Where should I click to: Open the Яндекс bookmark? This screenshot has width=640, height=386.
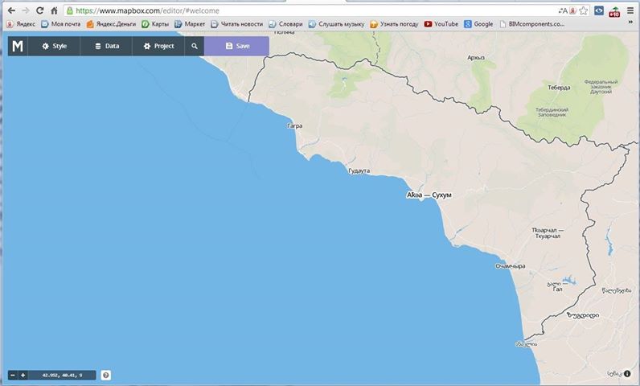[21, 24]
